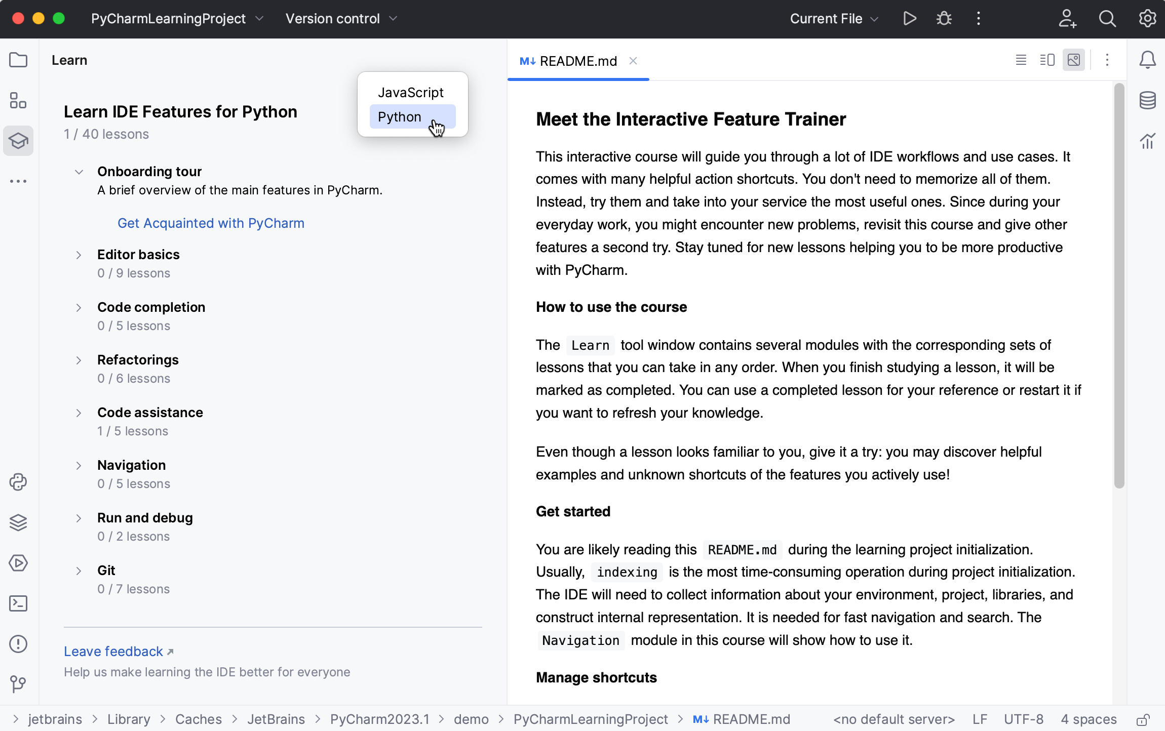Click the Leave feedback link
This screenshot has height=731, width=1165.
point(114,652)
